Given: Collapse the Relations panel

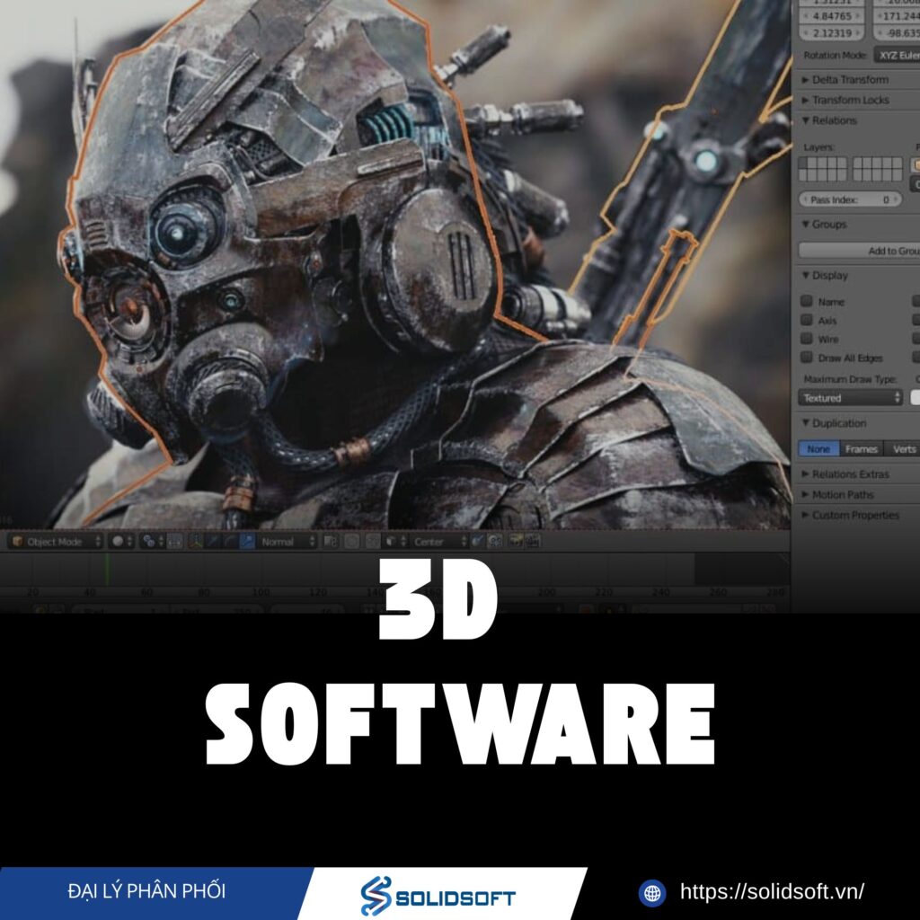Looking at the screenshot, I should [x=829, y=121].
